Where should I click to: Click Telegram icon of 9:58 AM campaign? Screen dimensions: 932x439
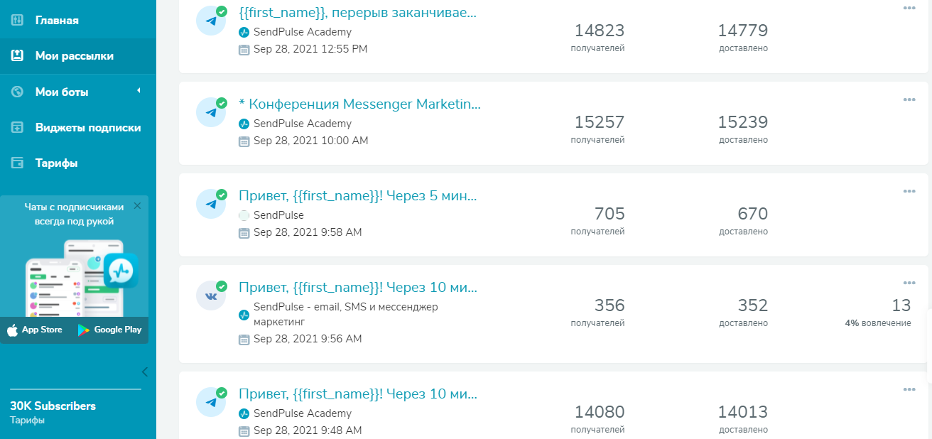(x=211, y=204)
